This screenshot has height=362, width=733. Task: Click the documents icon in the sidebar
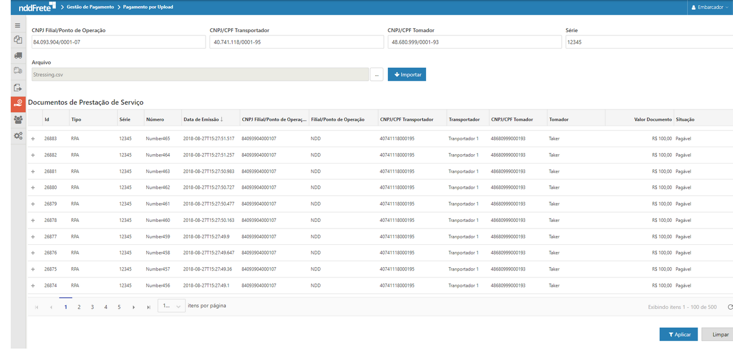(18, 40)
